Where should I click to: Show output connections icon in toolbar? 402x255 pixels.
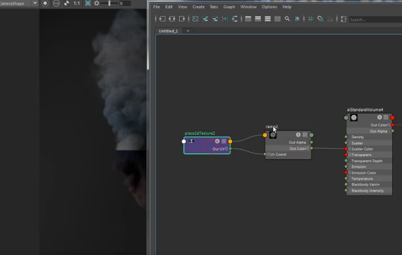coord(182,19)
